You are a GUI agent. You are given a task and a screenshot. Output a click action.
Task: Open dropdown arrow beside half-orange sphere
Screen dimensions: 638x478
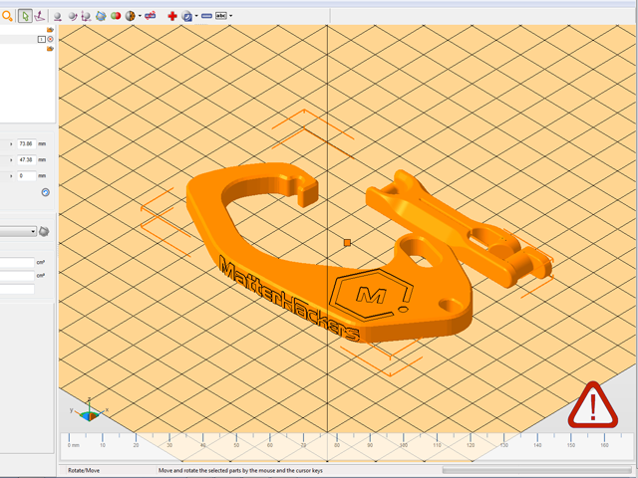tap(140, 16)
